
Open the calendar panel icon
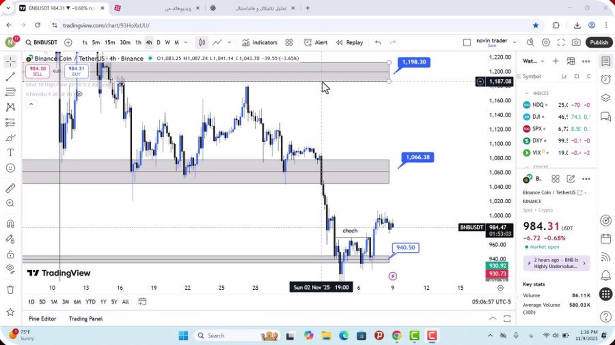tap(606, 239)
